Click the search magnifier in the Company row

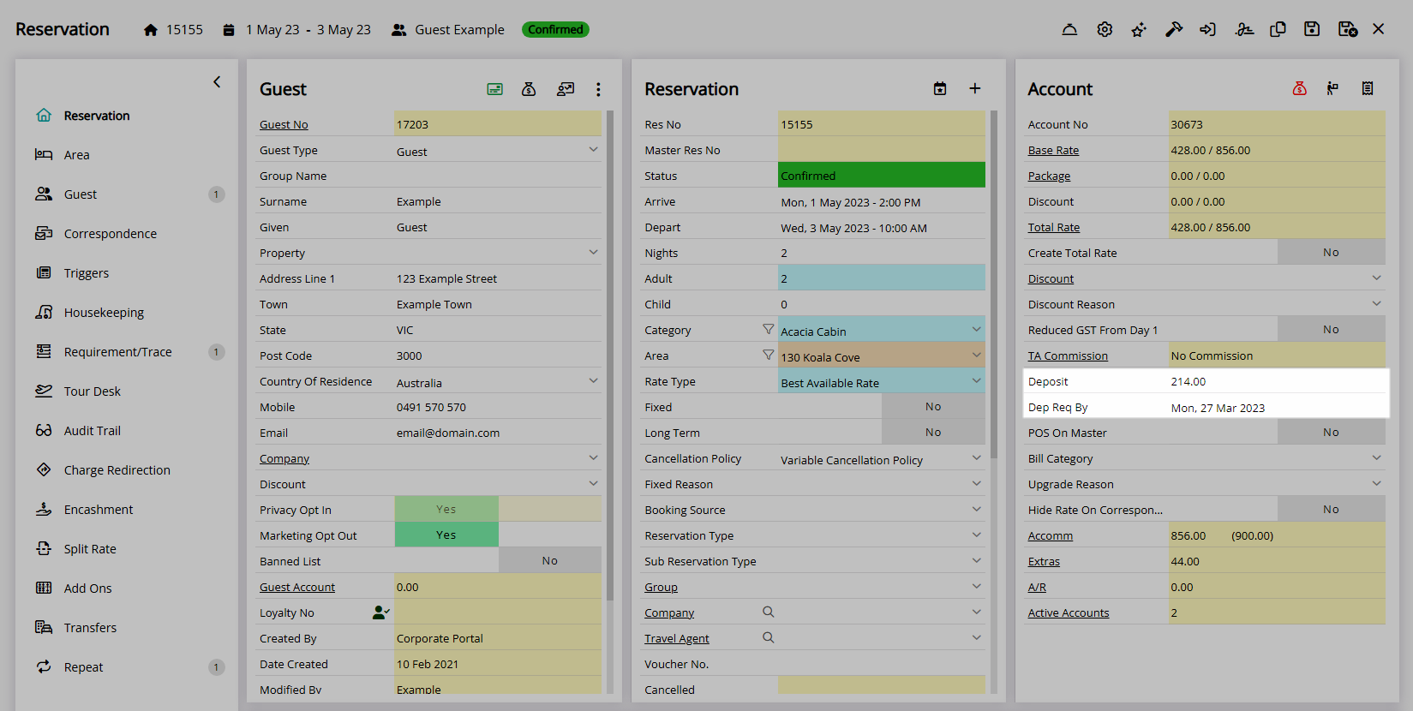click(x=769, y=612)
